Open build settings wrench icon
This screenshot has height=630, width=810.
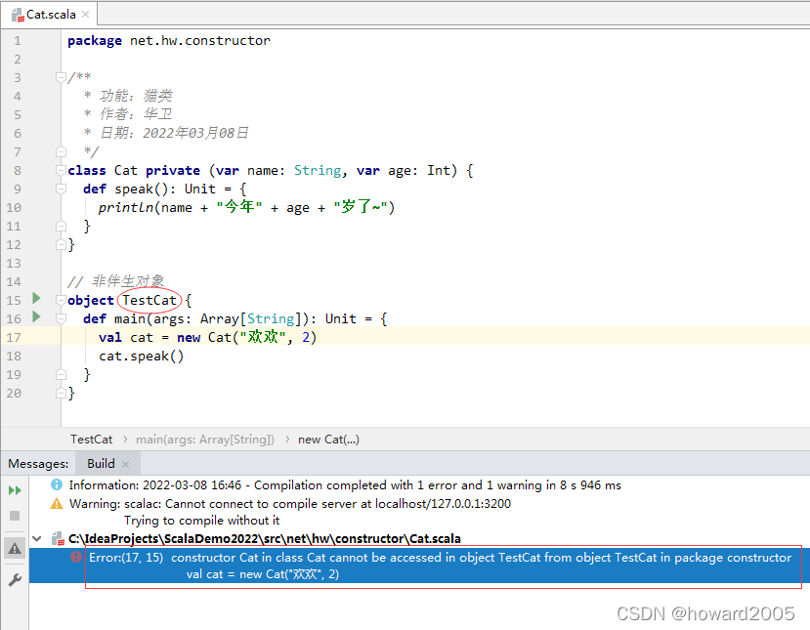(x=15, y=580)
